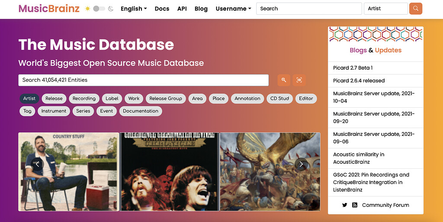Click the Twitter bird icon
The width and height of the screenshot is (443, 222).
(x=345, y=205)
